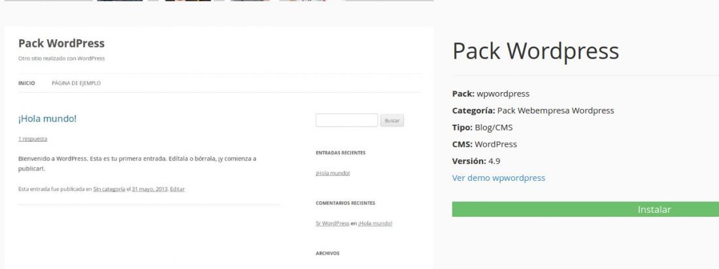Select the INICIO menu item

(x=27, y=84)
